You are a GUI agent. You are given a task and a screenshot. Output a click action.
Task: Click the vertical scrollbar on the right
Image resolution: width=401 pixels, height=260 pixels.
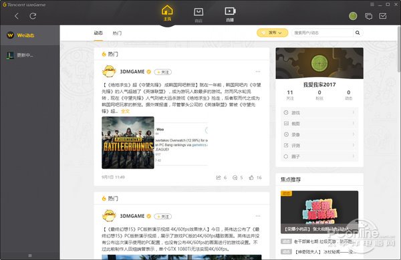click(399, 49)
